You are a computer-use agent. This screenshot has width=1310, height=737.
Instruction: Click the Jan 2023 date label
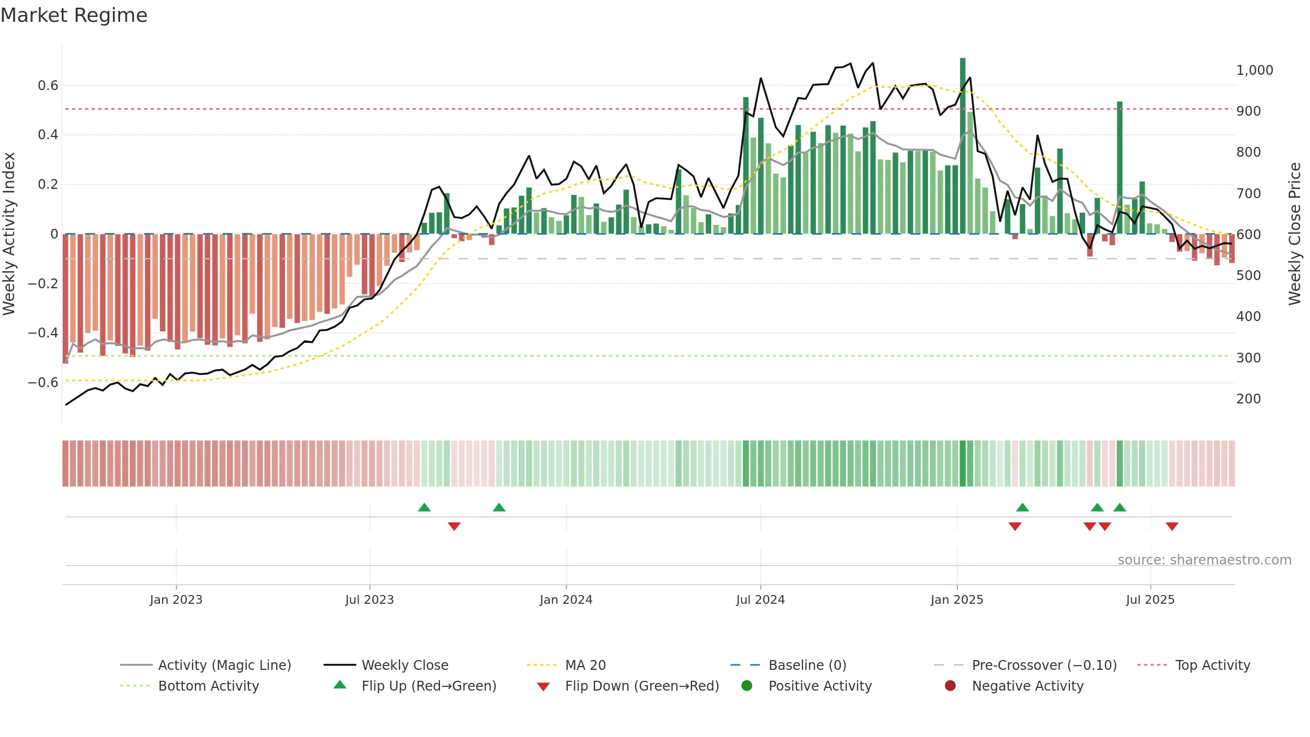(176, 600)
